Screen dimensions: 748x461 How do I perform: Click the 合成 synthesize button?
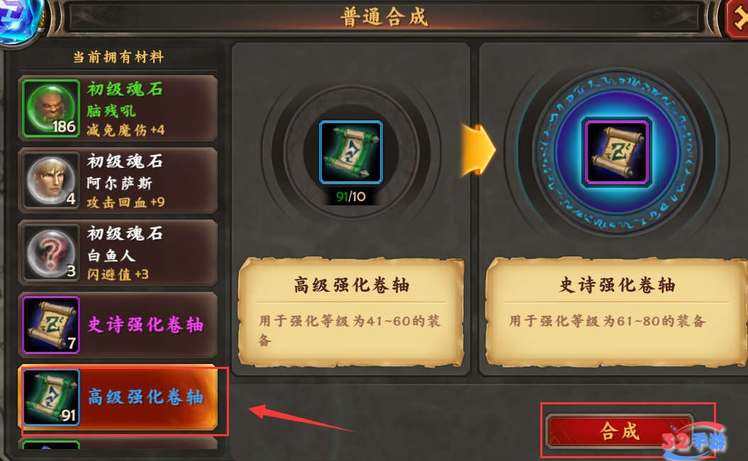coord(620,431)
